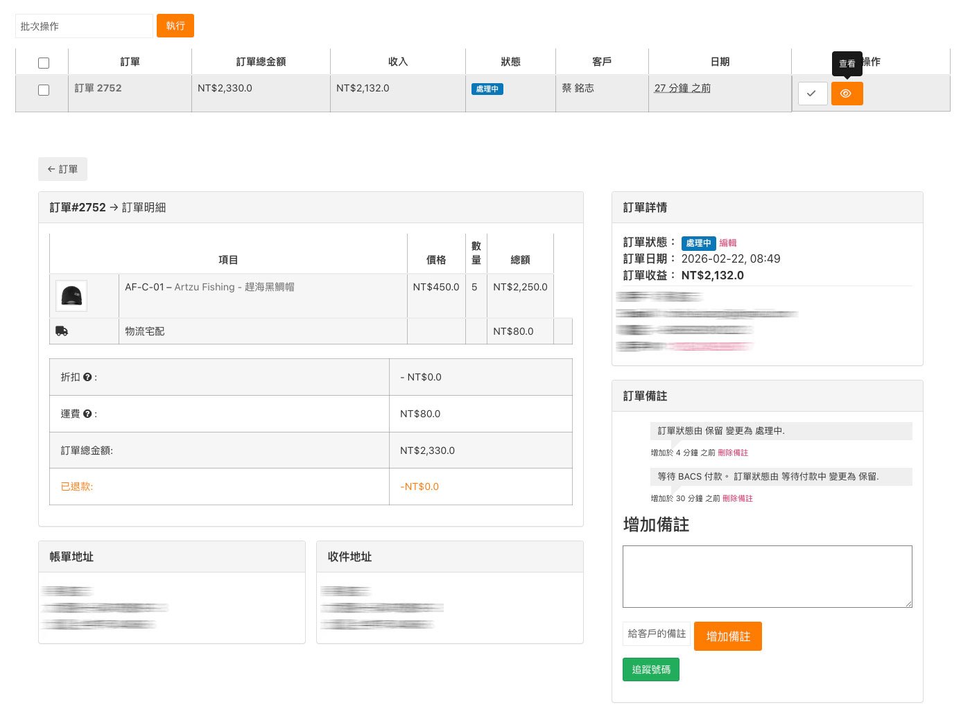
Task: Click the delivery truck shipping icon
Action: tap(62, 331)
